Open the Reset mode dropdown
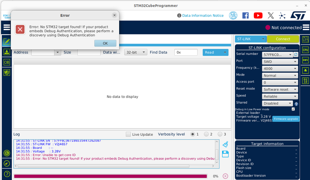310x180 pixels. tap(280, 90)
